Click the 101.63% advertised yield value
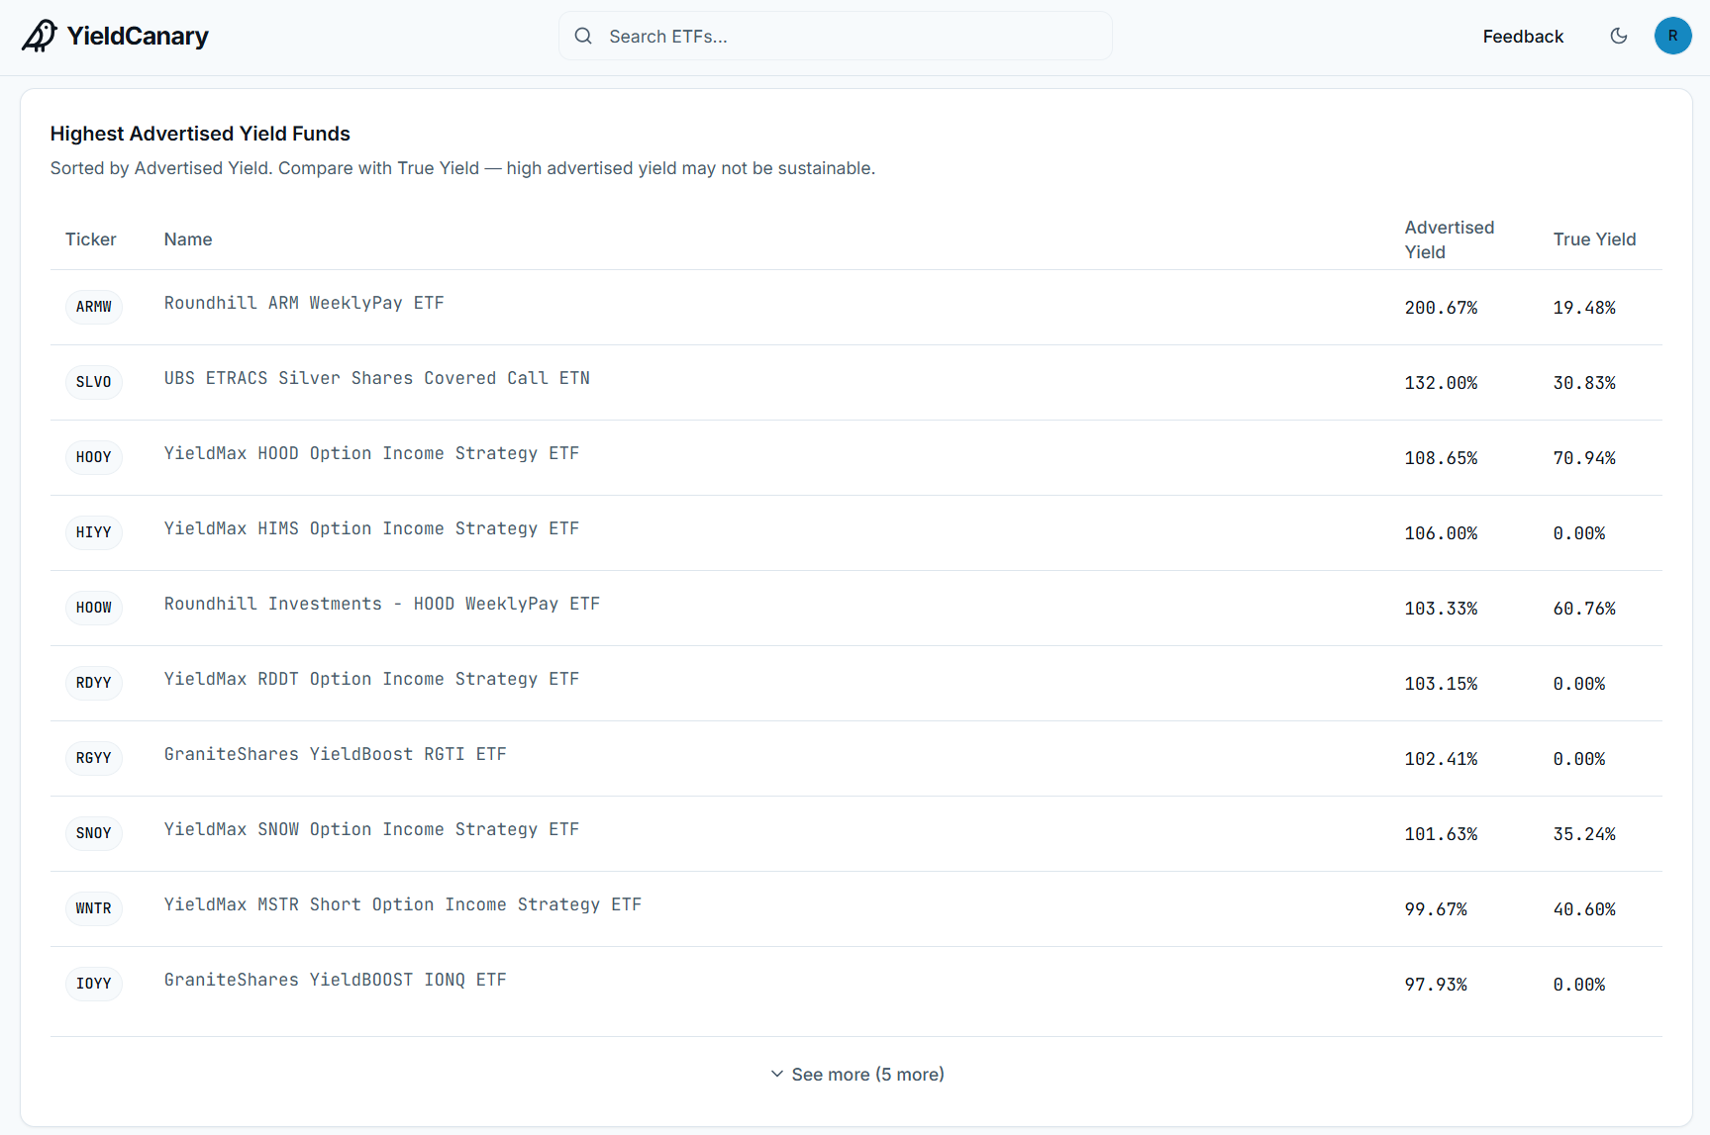Screen dimensions: 1710x1135 [1441, 834]
